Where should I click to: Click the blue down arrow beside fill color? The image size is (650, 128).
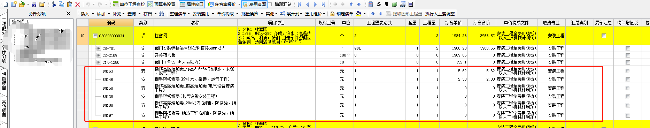point(380,14)
